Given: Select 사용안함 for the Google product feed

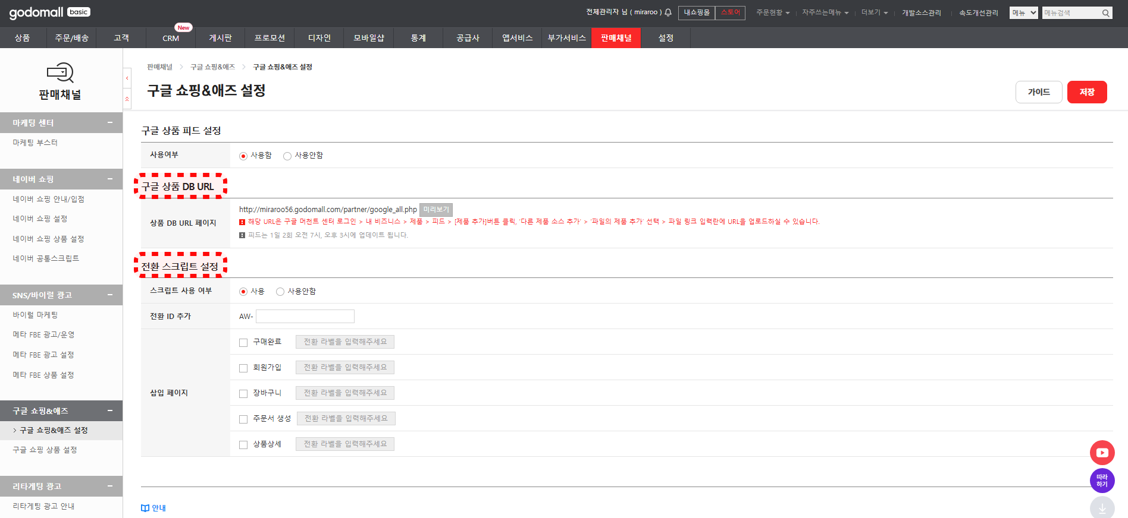Looking at the screenshot, I should pyautogui.click(x=287, y=156).
